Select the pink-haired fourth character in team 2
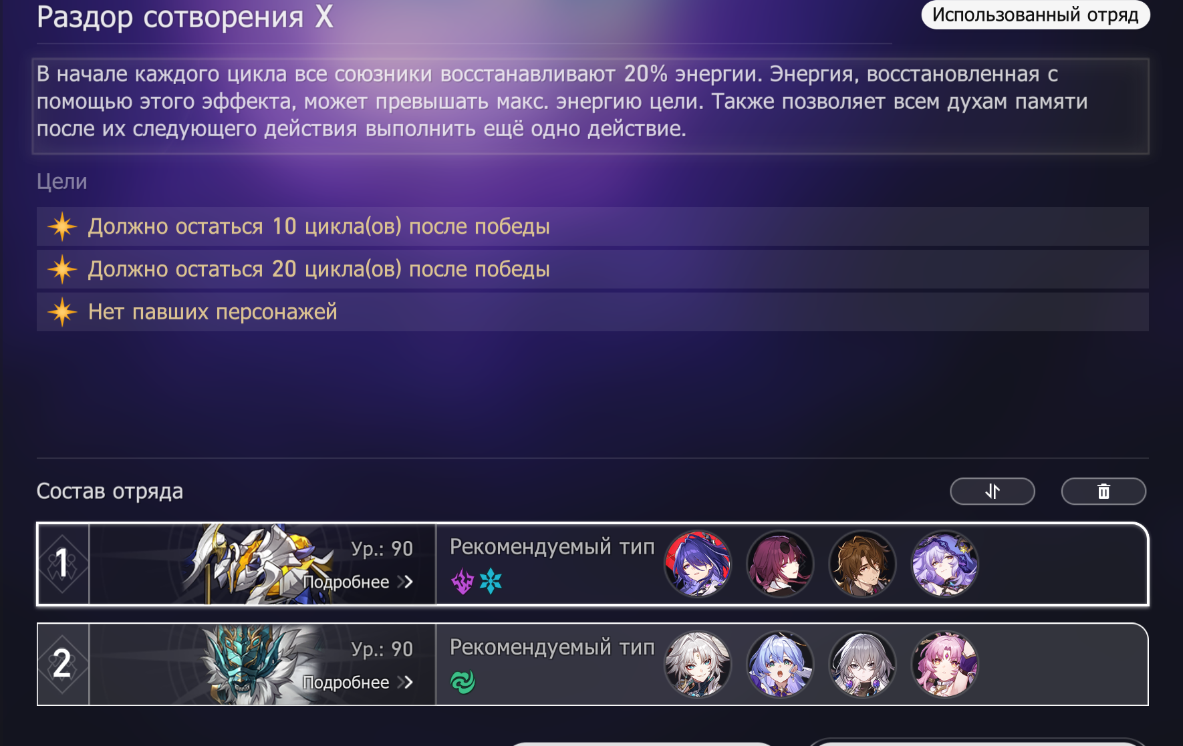This screenshot has height=746, width=1183. [x=944, y=665]
